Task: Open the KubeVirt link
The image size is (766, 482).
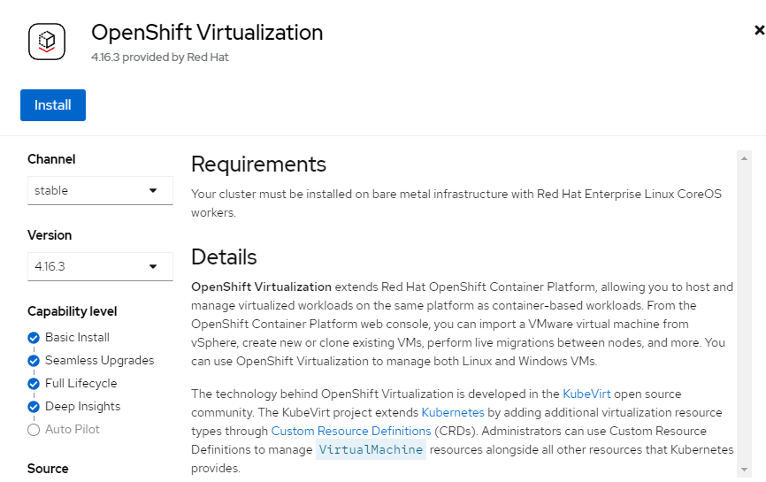Action: (586, 394)
